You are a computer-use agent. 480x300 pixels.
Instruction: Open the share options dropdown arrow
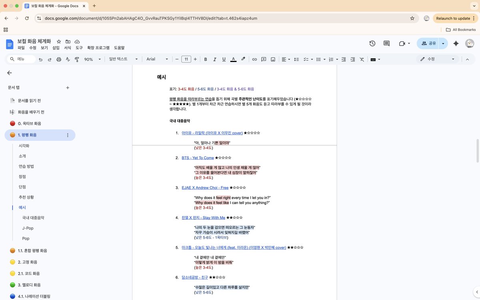click(443, 43)
